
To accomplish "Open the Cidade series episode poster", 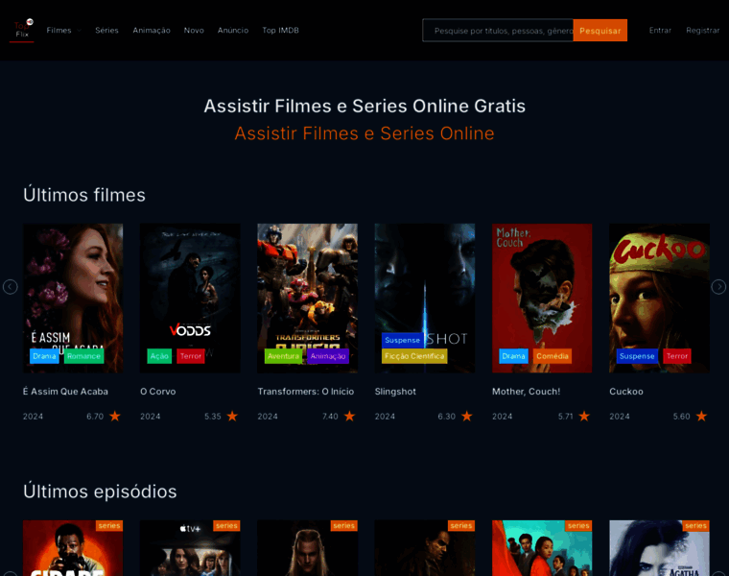I will coord(73,548).
